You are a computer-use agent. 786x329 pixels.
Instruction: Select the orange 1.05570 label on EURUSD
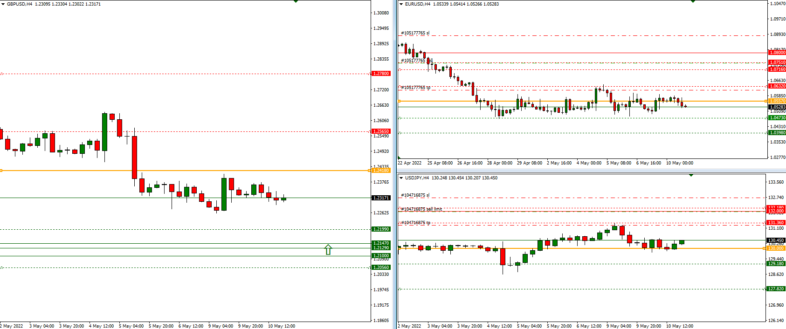[x=777, y=101]
